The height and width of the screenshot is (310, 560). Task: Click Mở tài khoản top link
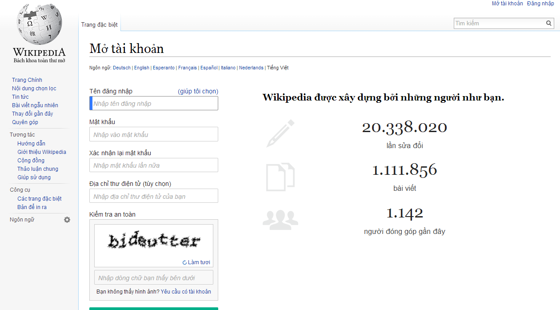(507, 4)
